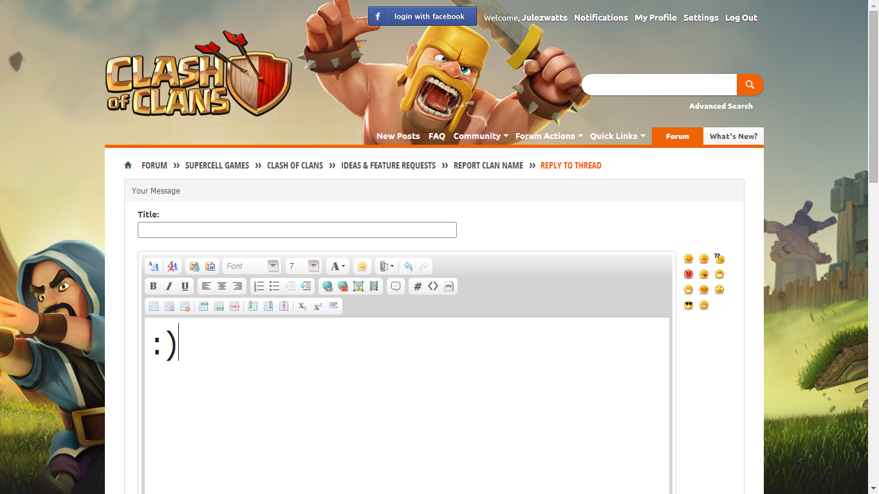
Task: Insert the sunglasses cool smiley
Action: point(689,305)
